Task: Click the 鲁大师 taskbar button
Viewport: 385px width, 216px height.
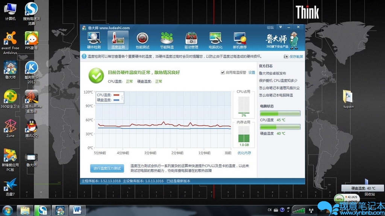Action: point(60,210)
